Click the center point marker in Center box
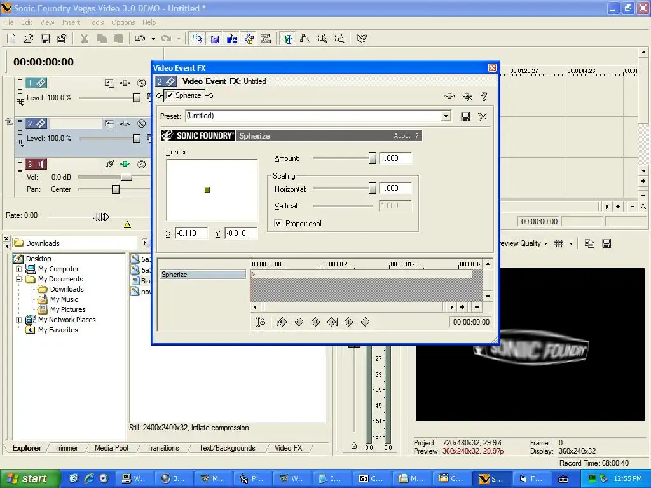 point(208,189)
